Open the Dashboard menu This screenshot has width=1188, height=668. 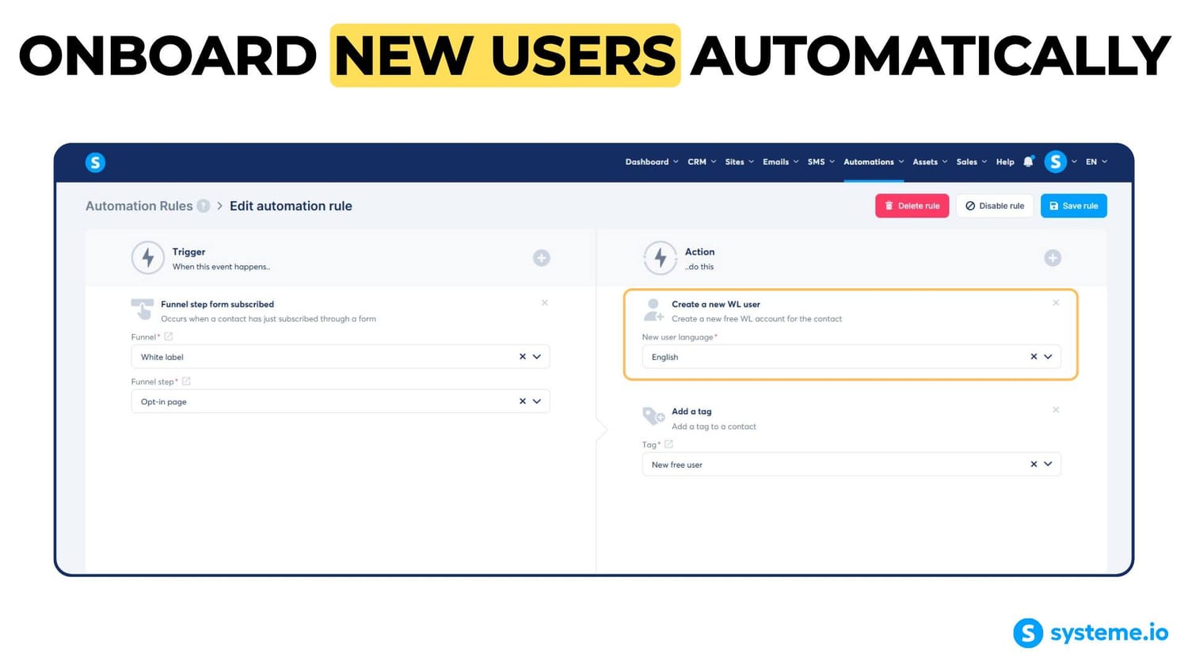652,161
